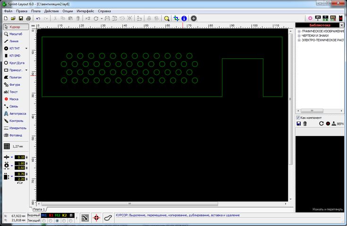Click the Курсор tool button
The width and height of the screenshot is (347, 226).
click(x=14, y=27)
